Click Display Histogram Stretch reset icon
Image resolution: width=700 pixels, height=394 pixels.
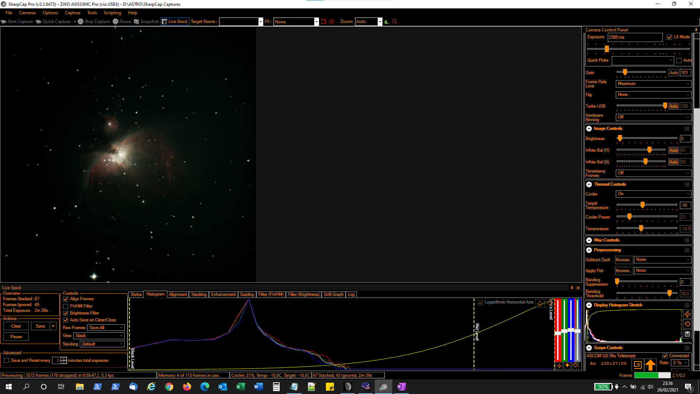coord(687,324)
